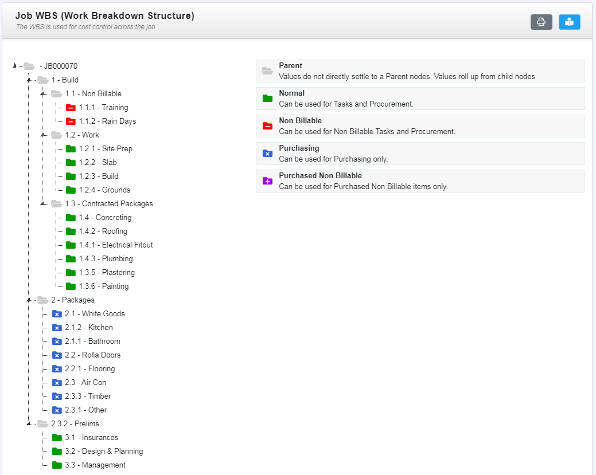Click the blue purchasing icon for 2.1.1 Bathroom
596x475 pixels.
[x=57, y=341]
